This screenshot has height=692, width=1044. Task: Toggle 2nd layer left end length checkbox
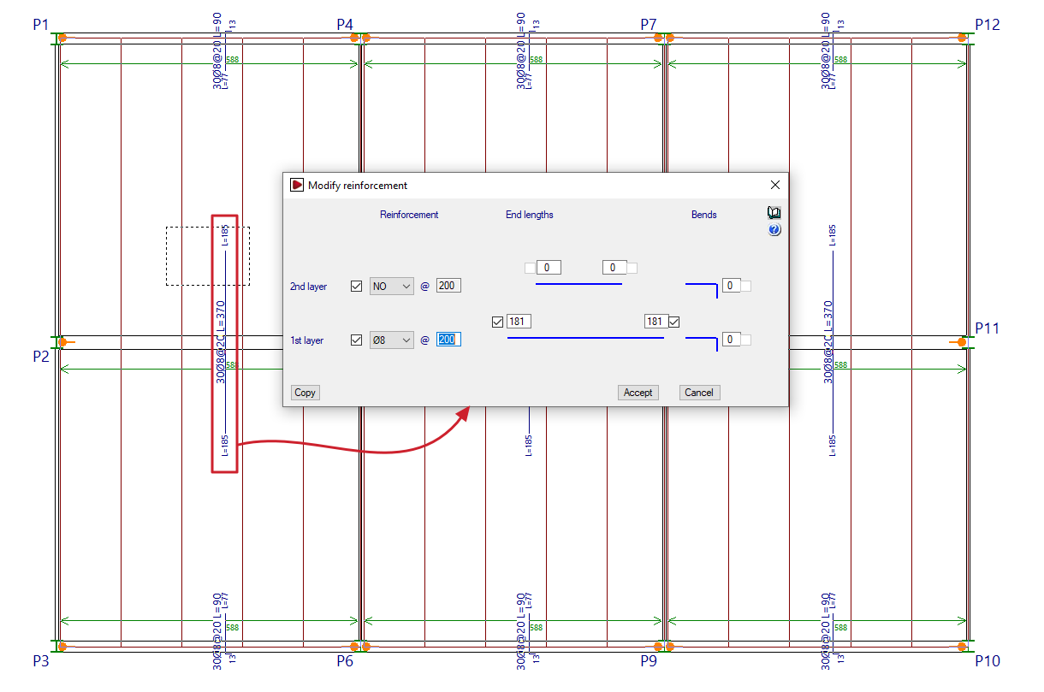point(530,268)
